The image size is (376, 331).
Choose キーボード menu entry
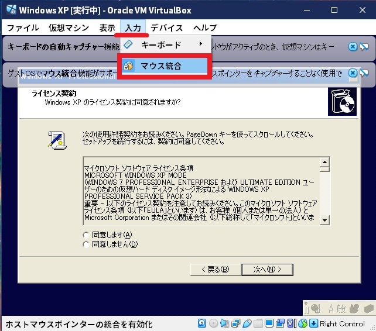point(166,44)
